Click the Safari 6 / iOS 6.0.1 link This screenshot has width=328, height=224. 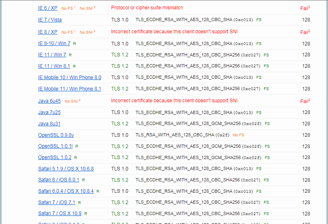58,180
